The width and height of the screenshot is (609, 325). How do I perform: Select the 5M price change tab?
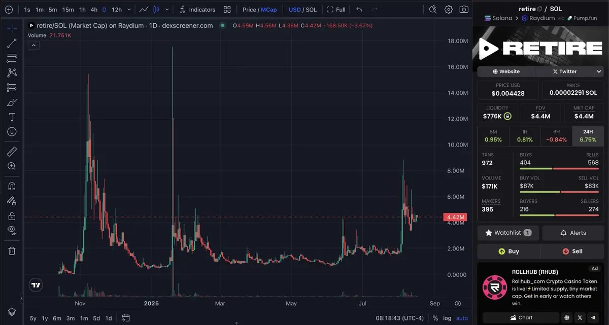pos(493,135)
